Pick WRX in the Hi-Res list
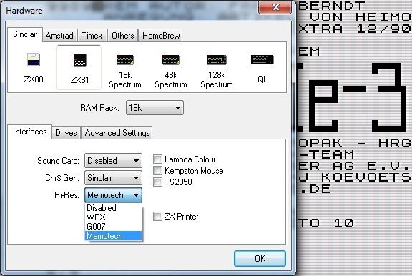Screen dimensions: 412x276 [113, 217]
